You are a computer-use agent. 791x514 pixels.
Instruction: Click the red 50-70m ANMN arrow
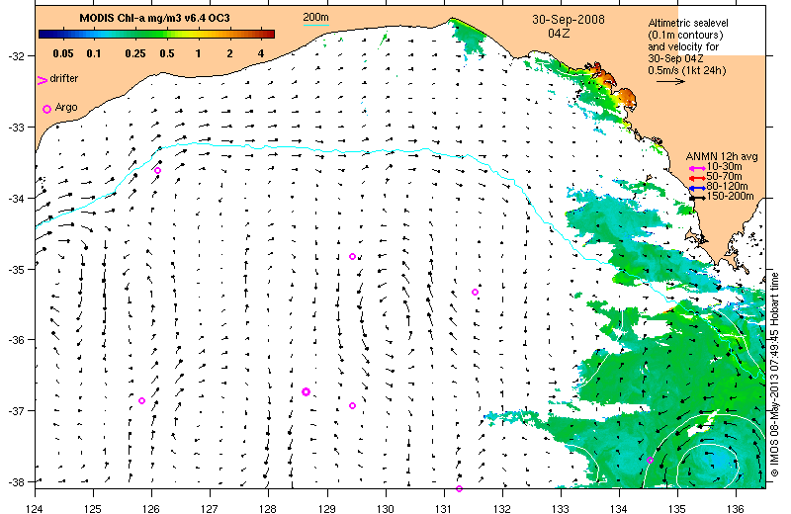(697, 178)
